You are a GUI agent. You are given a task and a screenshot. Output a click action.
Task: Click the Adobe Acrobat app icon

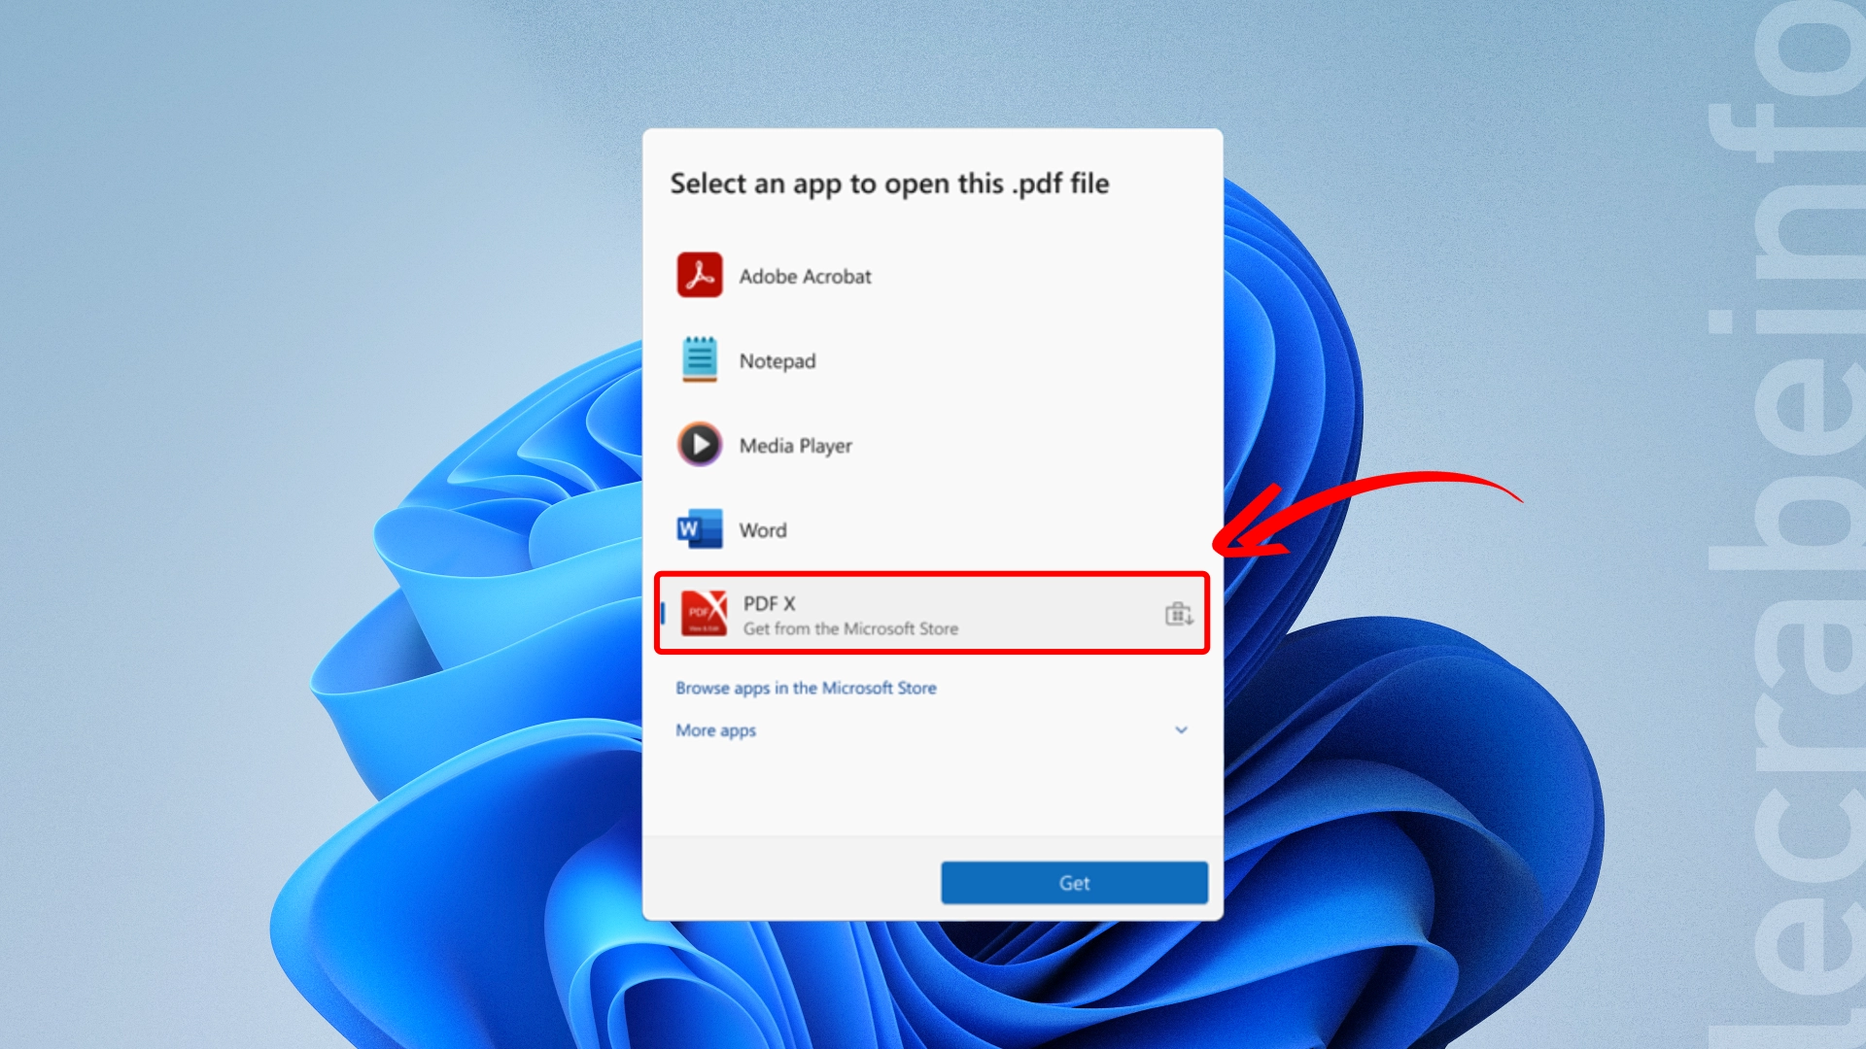click(x=700, y=276)
